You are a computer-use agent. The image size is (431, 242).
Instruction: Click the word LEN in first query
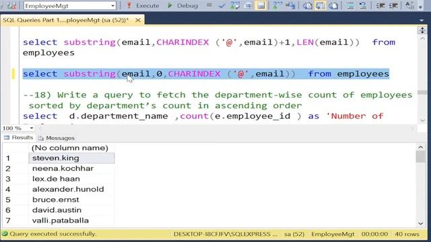click(x=305, y=42)
